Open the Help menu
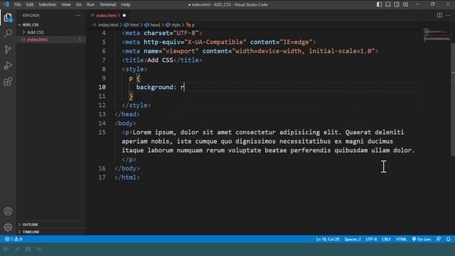455x256 pixels. point(125,4)
